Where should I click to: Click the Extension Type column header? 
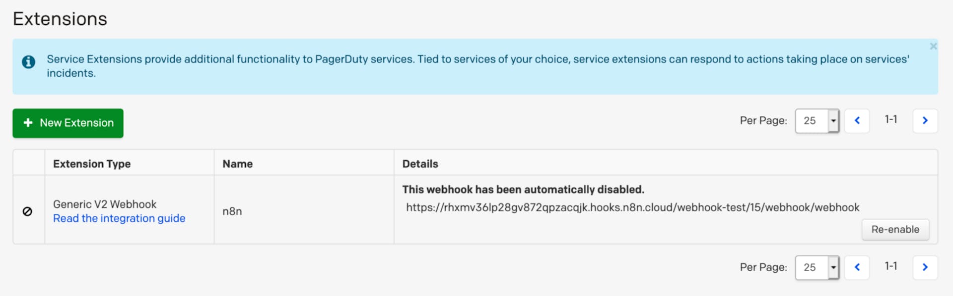92,164
